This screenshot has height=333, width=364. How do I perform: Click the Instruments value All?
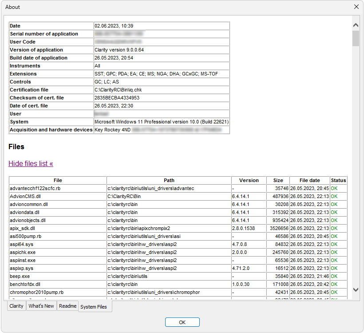97,66
